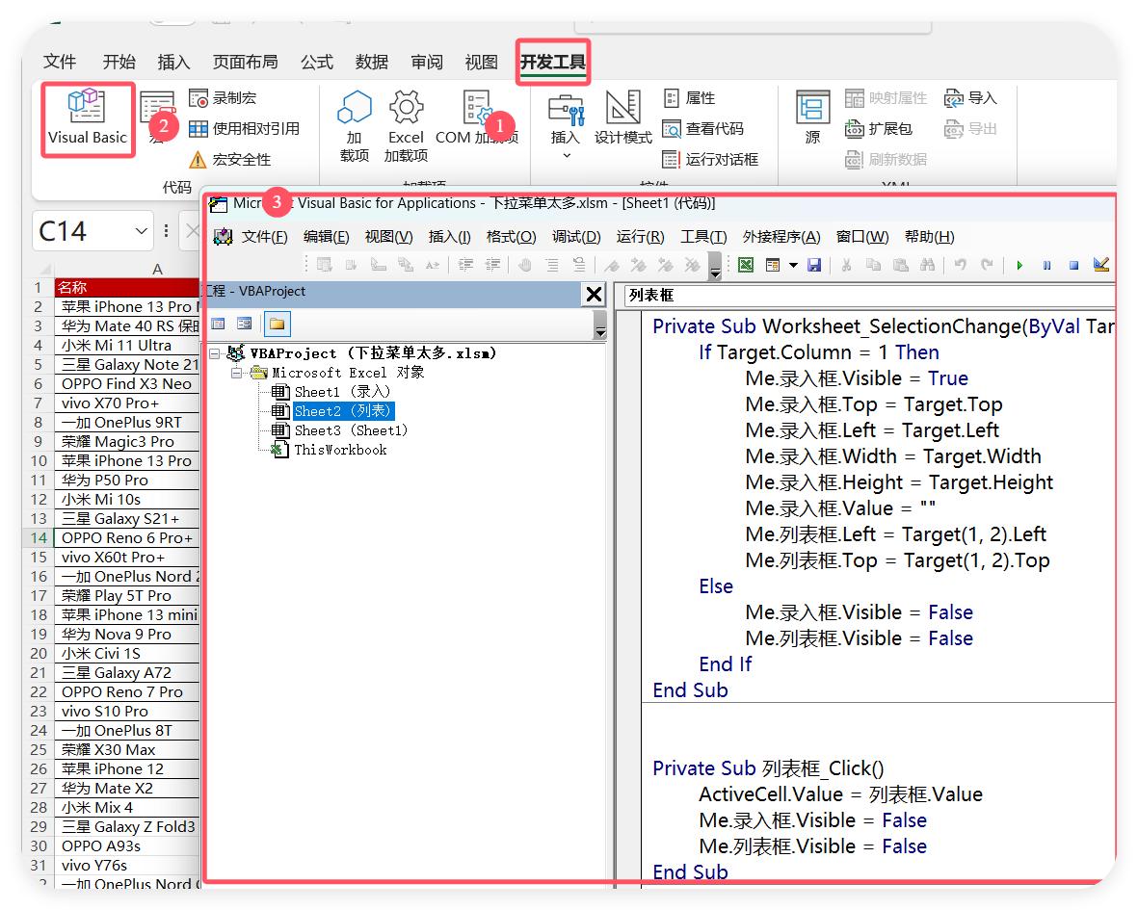
Task: Click the VBA editor application icon beside 文件
Action: click(x=223, y=236)
